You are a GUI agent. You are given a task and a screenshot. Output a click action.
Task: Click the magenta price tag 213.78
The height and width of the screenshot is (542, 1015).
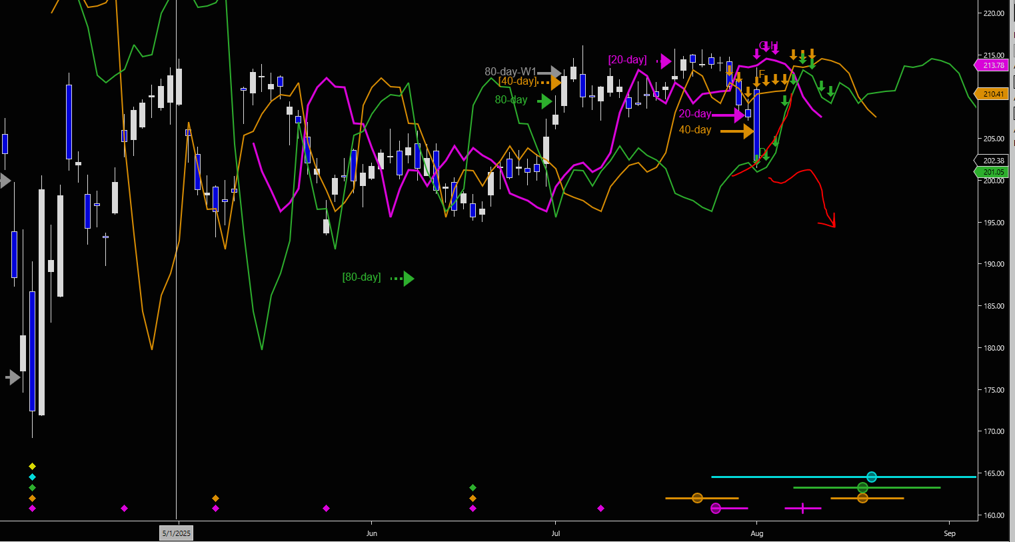point(992,65)
